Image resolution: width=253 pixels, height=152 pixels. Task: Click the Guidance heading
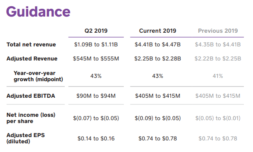[x=38, y=12]
